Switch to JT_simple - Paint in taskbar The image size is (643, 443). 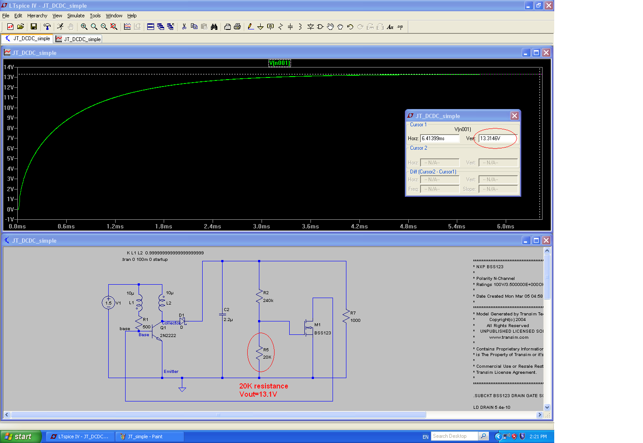(x=149, y=437)
